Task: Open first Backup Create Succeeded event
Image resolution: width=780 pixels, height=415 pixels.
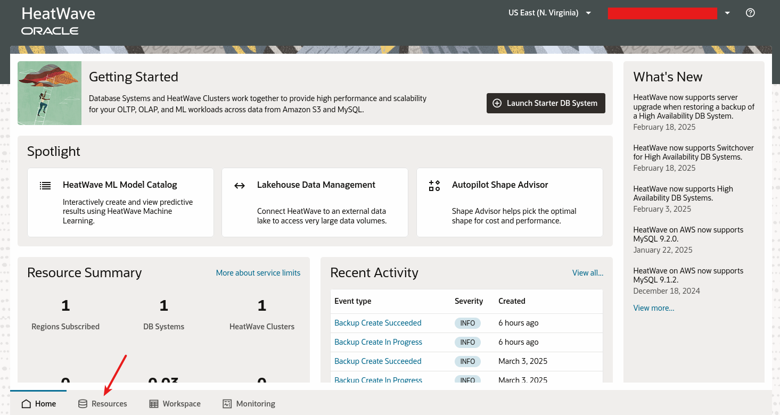Action: tap(377, 323)
